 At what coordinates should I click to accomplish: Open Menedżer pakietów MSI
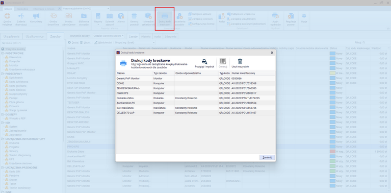pyautogui.click(x=149, y=19)
